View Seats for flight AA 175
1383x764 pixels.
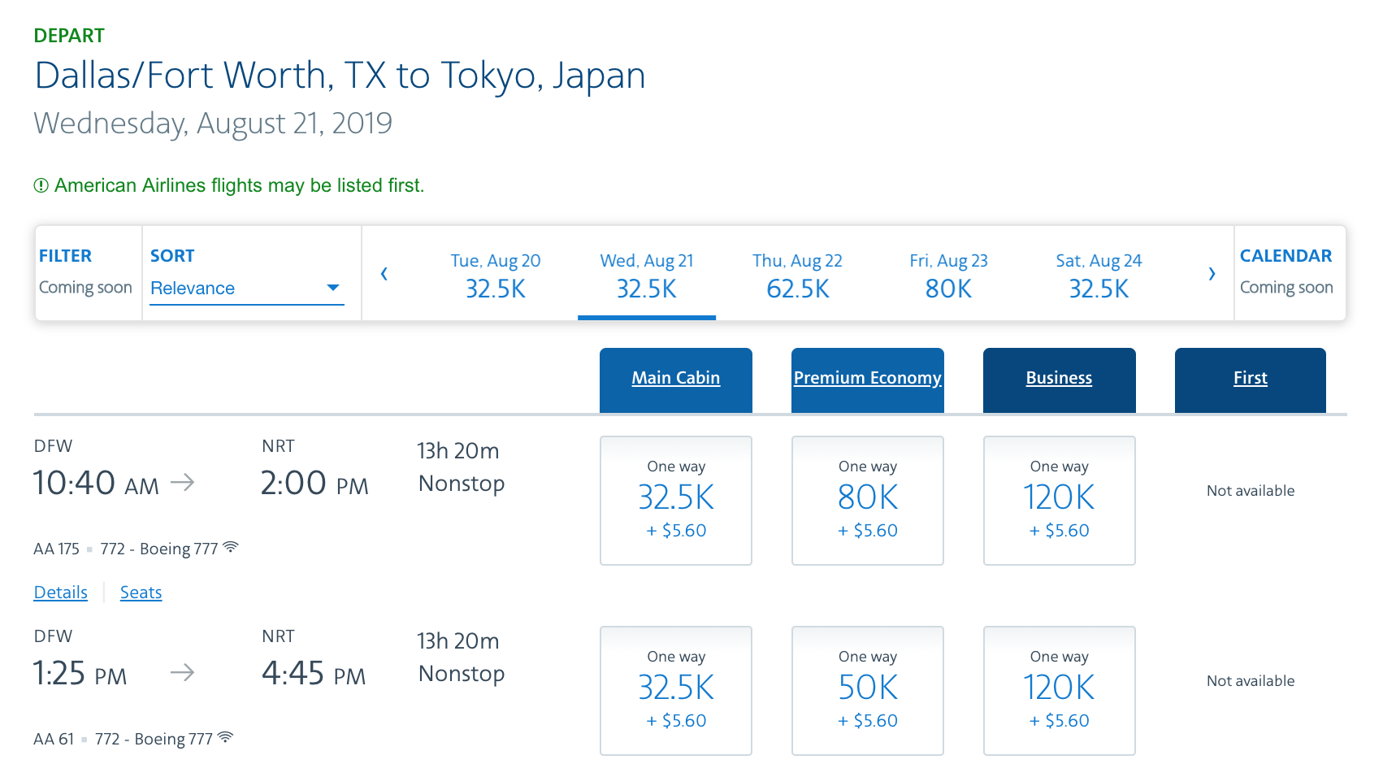[x=141, y=593]
